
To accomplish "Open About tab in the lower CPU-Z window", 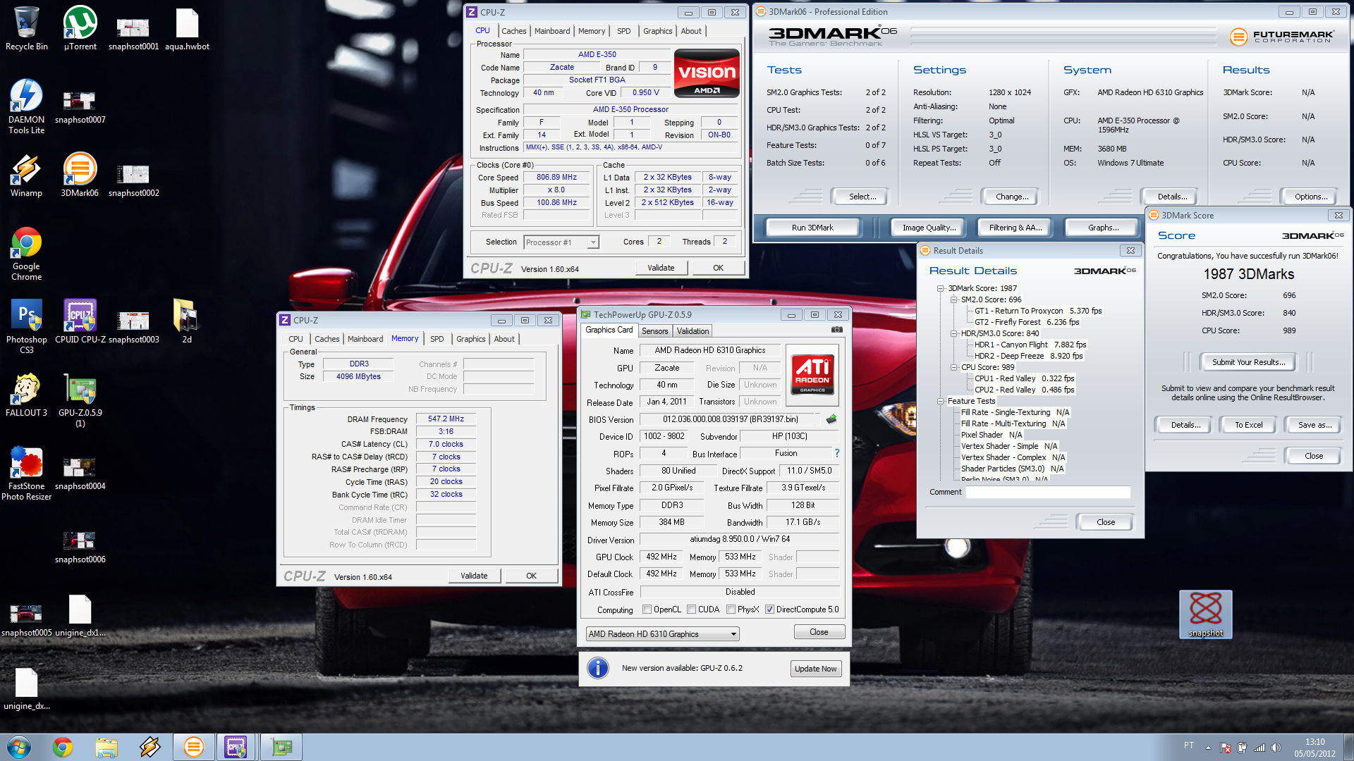I will click(504, 339).
